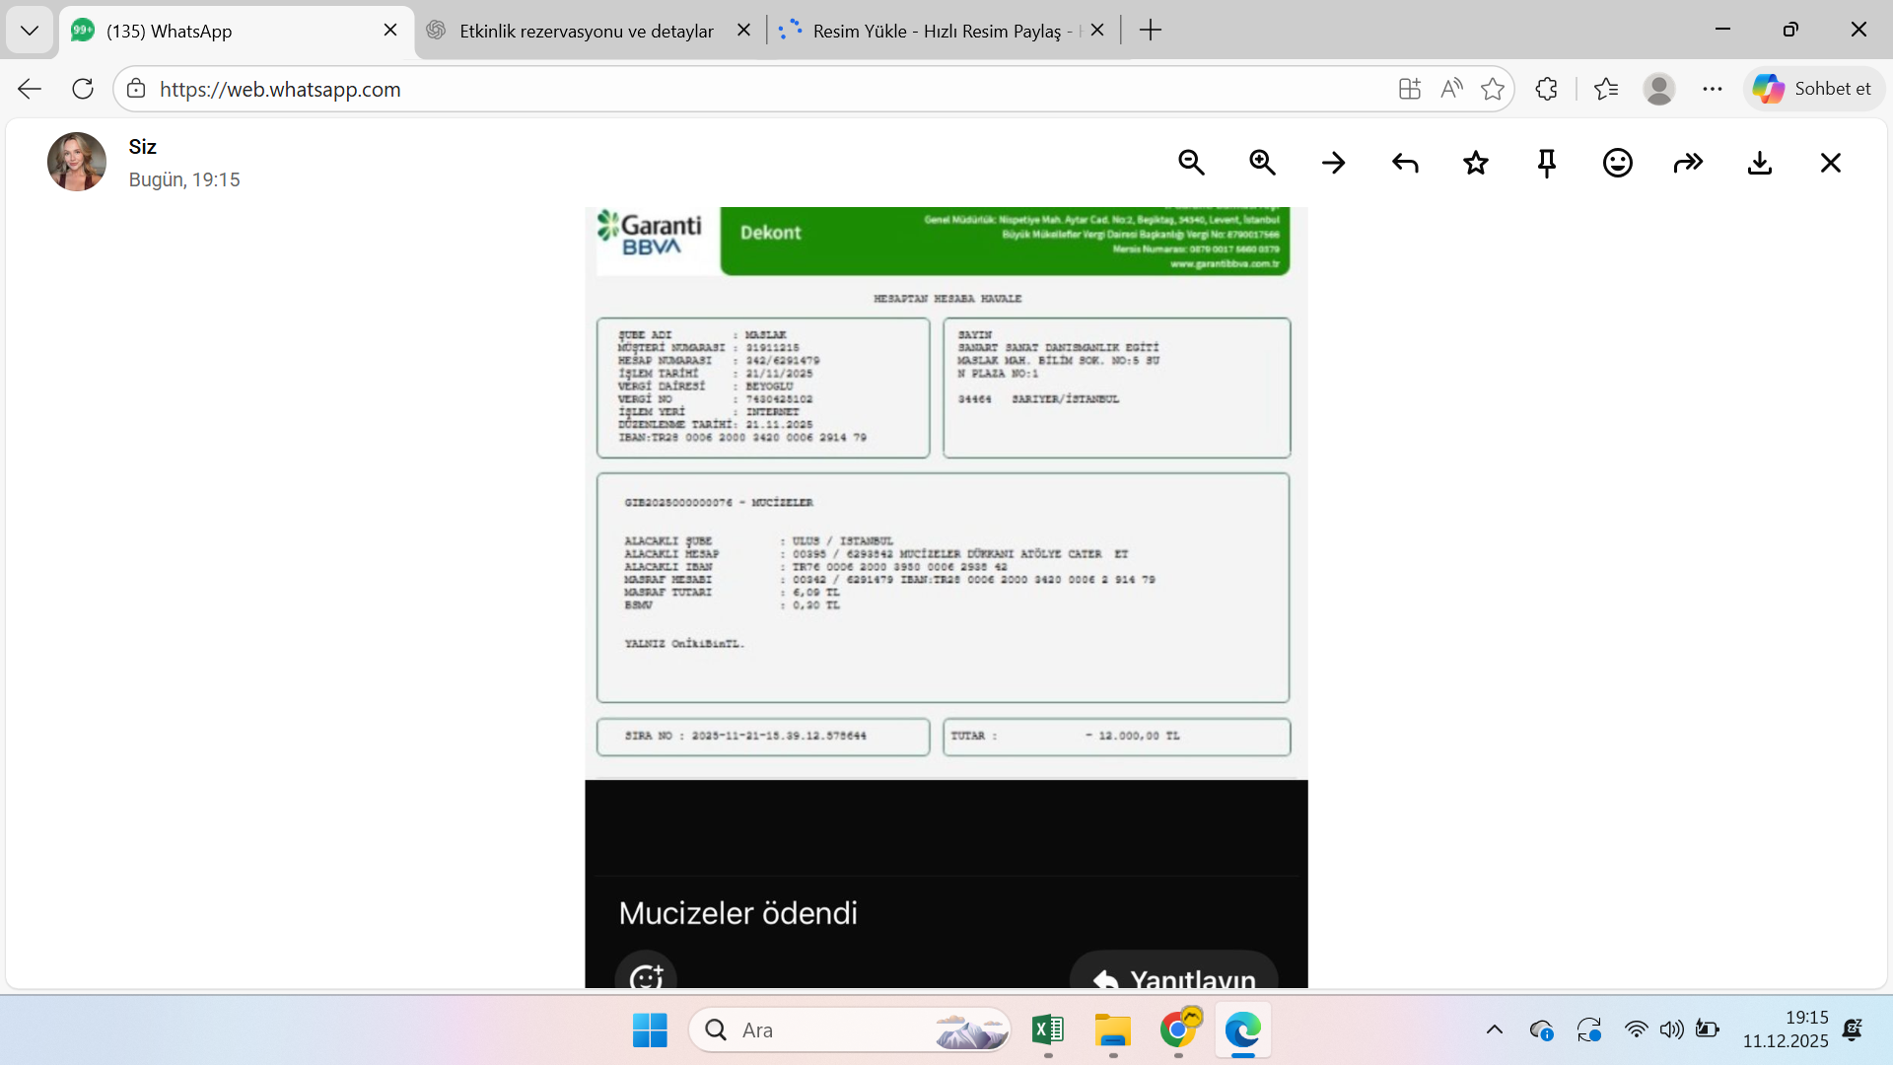Go to message with right arrow icon

(1333, 163)
